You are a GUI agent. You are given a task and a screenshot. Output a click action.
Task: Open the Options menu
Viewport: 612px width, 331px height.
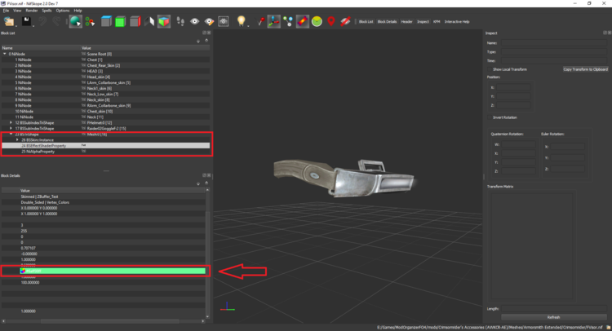(63, 11)
